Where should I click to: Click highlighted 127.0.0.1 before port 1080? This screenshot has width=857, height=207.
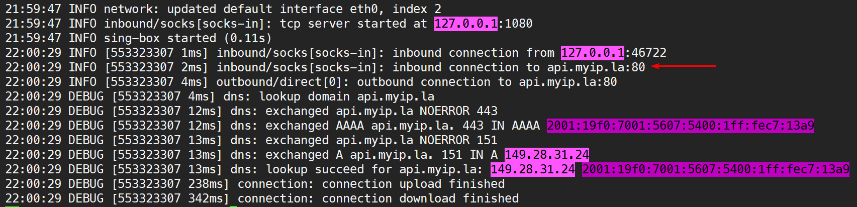click(x=465, y=24)
